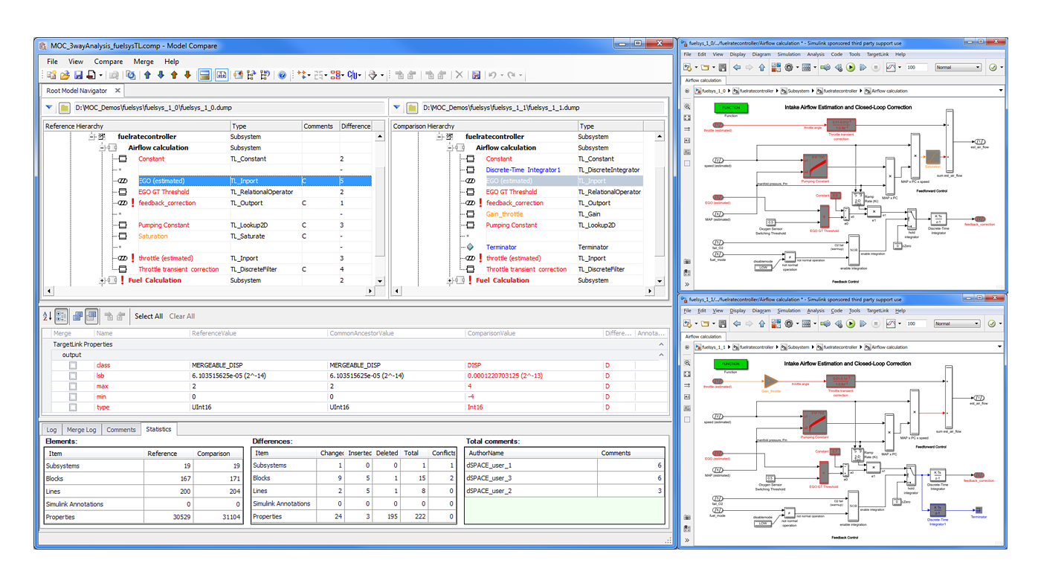The width and height of the screenshot is (1041, 586).
Task: Click the data inspector scope icon in lower Simulink
Action: click(890, 323)
